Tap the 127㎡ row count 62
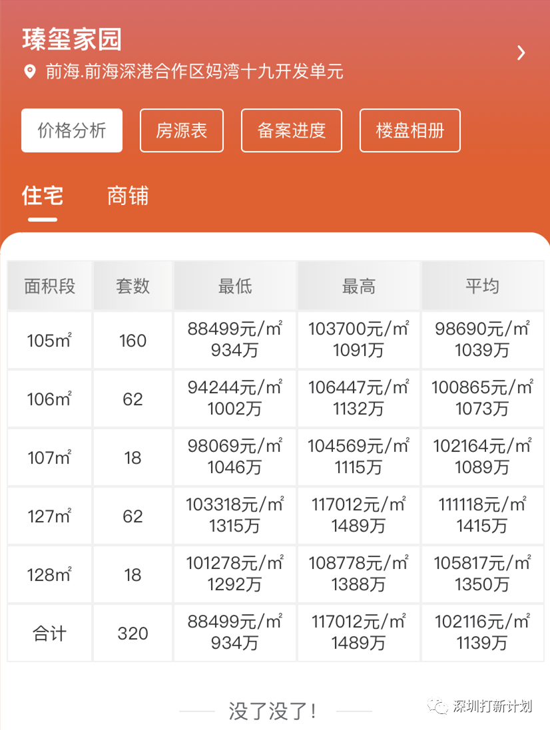The width and height of the screenshot is (550, 730). [133, 516]
